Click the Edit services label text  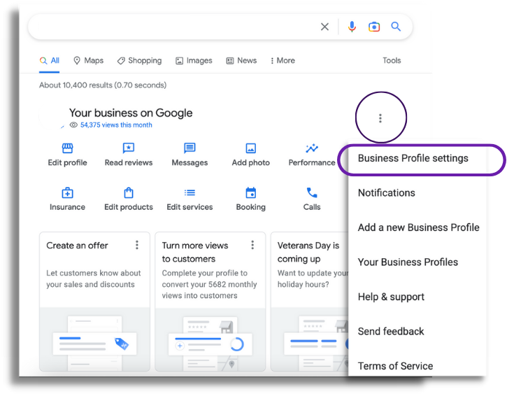[x=190, y=207]
